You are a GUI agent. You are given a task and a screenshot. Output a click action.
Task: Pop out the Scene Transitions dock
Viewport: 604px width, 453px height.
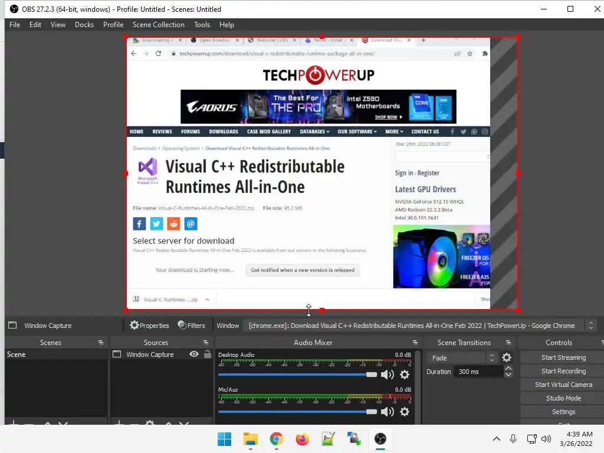508,343
